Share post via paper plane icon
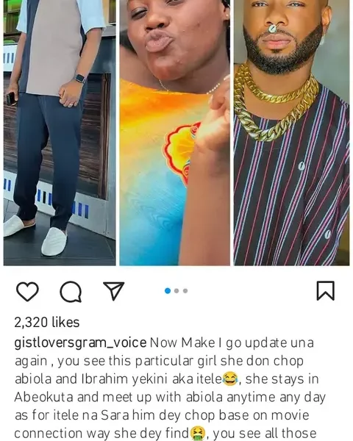This screenshot has width=353, height=441. (114, 290)
